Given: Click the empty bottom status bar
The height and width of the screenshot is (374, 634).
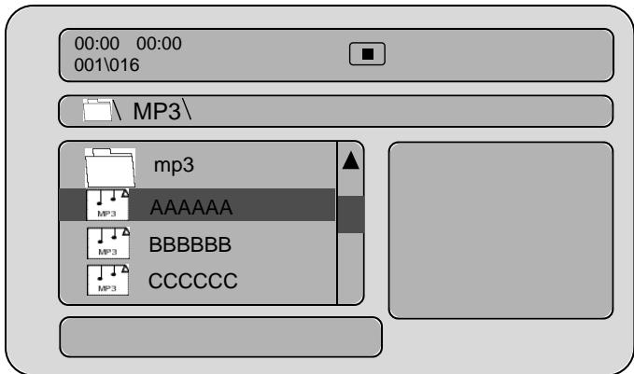Looking at the screenshot, I should pos(220,338).
